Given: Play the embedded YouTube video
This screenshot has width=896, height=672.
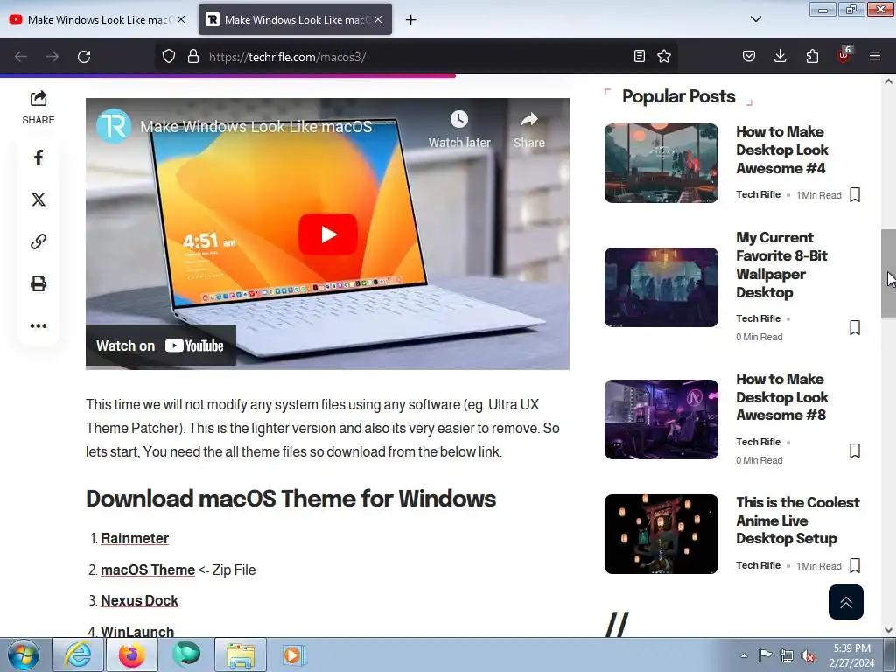Looking at the screenshot, I should (328, 234).
